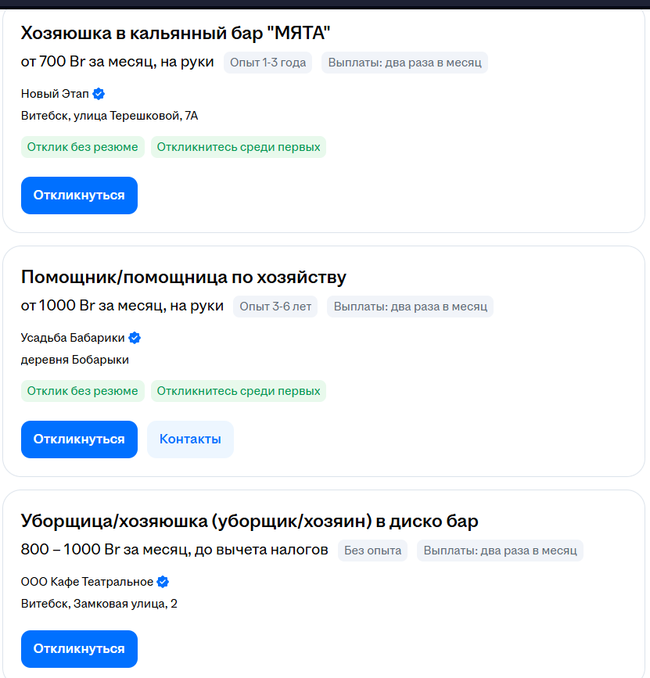Viewport: 650px width, 678px height.
Task: Open vacancy Хозяюшка в кальянный бар "МЯТА"
Action: tap(175, 33)
